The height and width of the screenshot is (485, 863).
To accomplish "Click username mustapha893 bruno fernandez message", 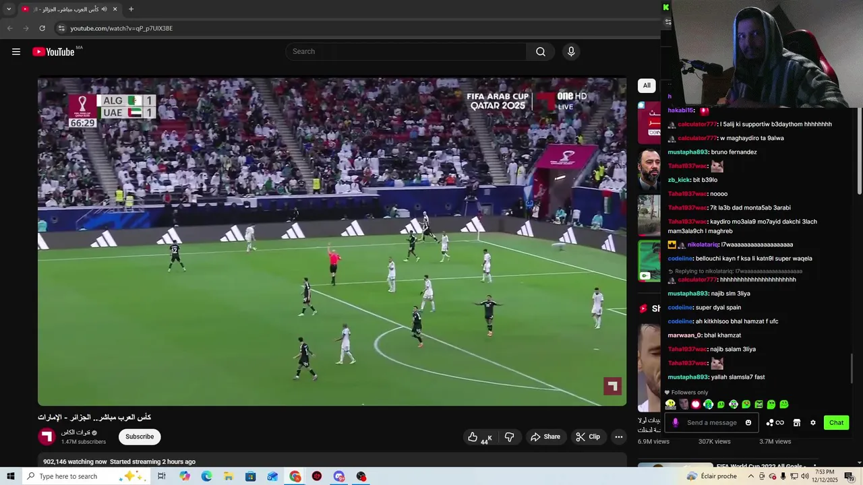I will tap(688, 152).
